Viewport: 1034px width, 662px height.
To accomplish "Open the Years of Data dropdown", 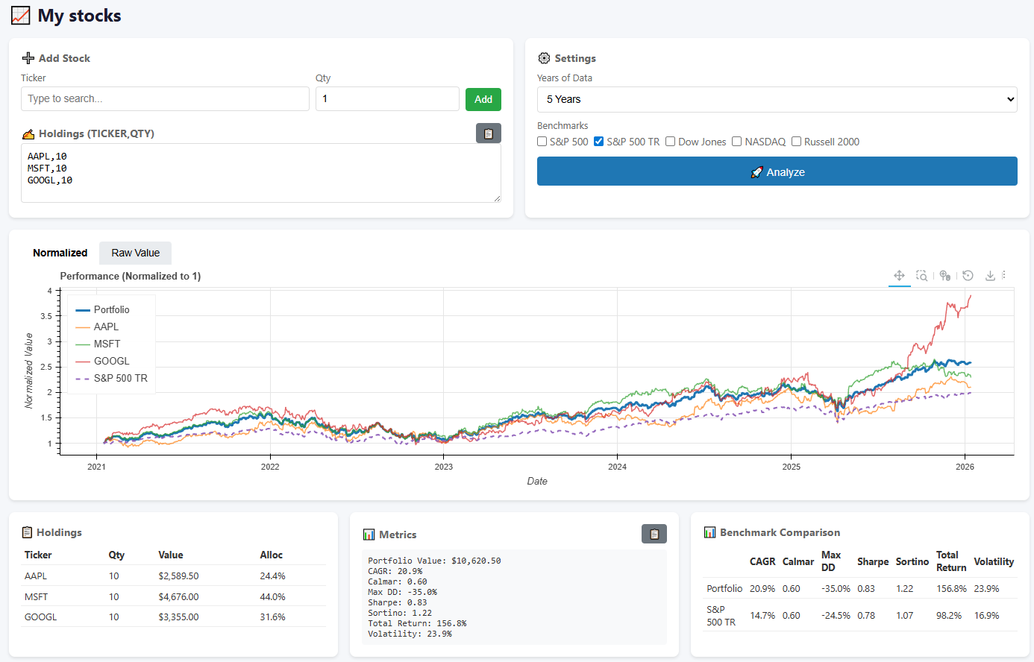I will (777, 99).
